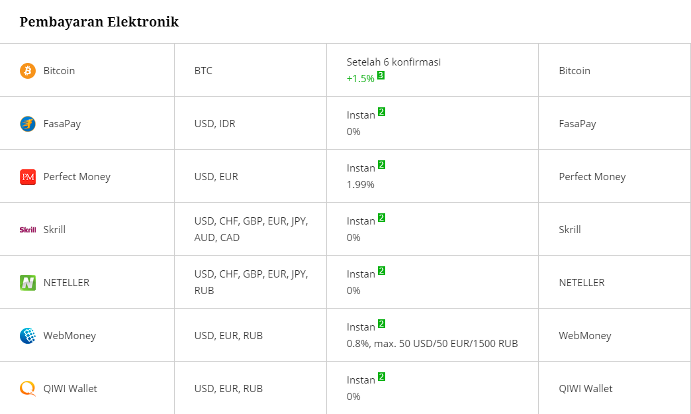Open footnote 2 in WebMoney row
The height and width of the screenshot is (414, 691).
[x=381, y=324]
